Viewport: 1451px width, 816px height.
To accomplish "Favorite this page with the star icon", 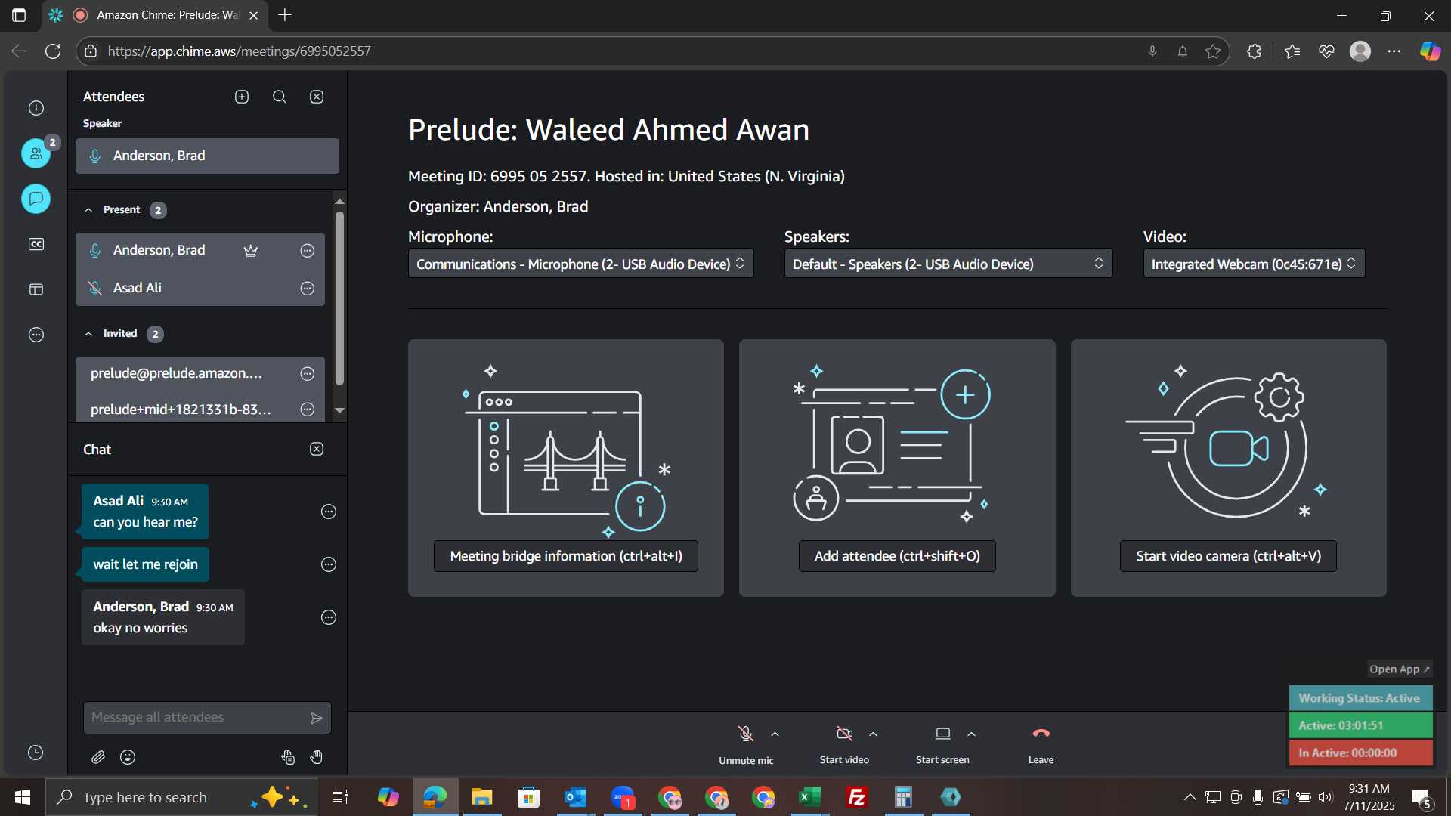I will (x=1213, y=51).
